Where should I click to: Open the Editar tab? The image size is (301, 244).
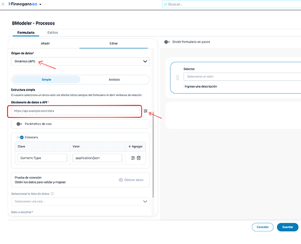113,44
